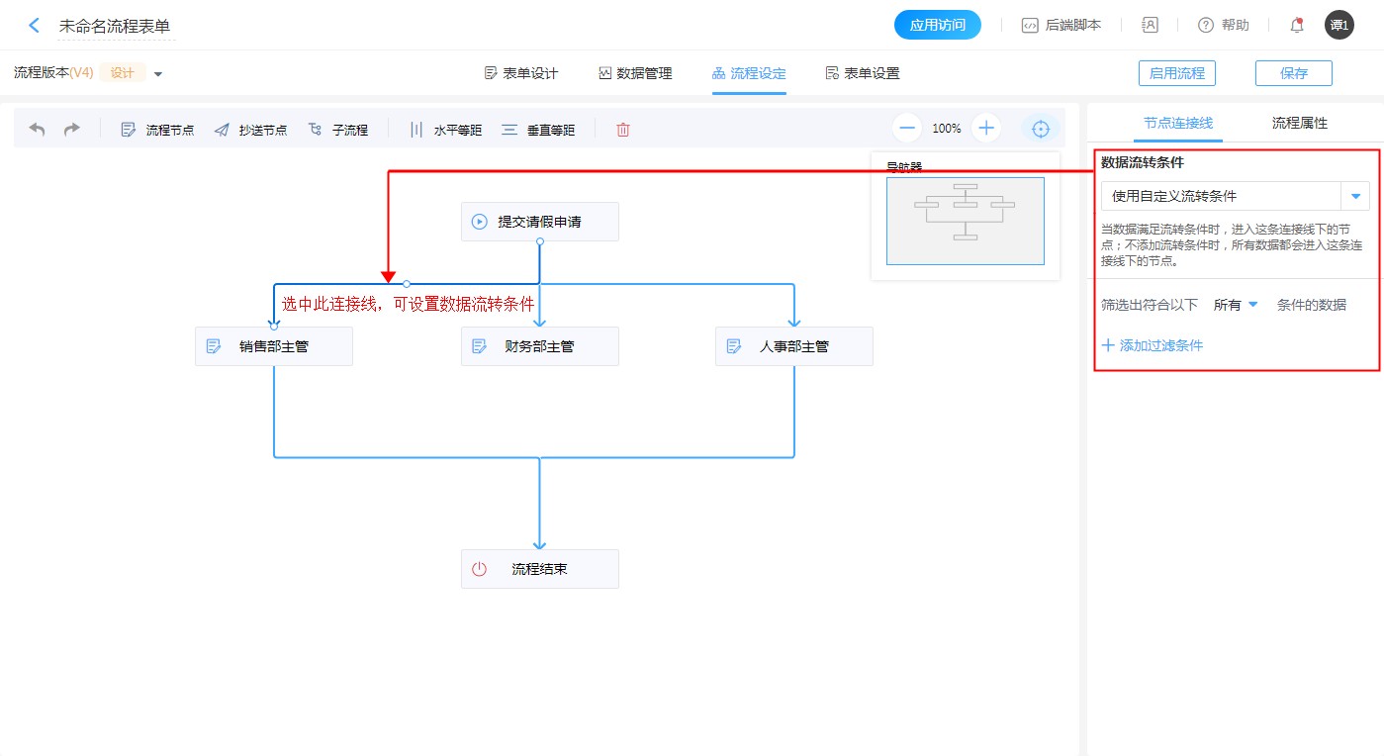The image size is (1384, 756).
Task: Click the undo arrow icon
Action: [x=37, y=130]
